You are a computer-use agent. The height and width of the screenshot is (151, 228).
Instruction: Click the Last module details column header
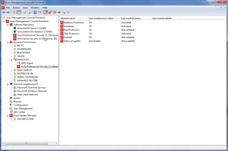click(166, 18)
